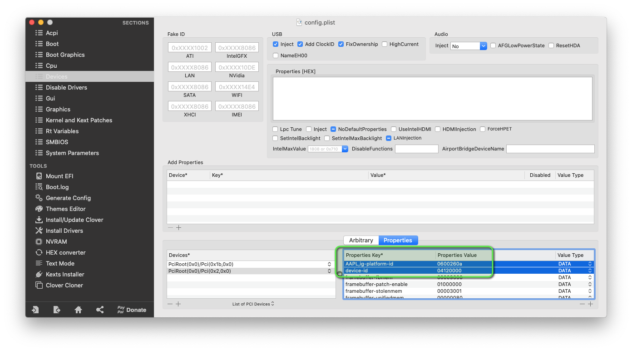Click the Clover Cloner copy icon
Image resolution: width=632 pixels, height=351 pixels.
click(x=39, y=285)
